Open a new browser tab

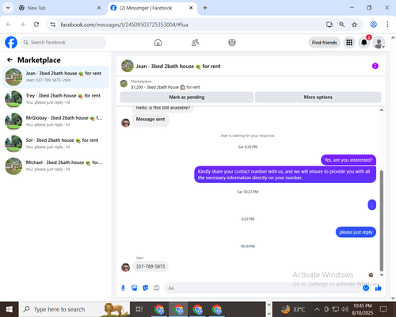pos(205,8)
